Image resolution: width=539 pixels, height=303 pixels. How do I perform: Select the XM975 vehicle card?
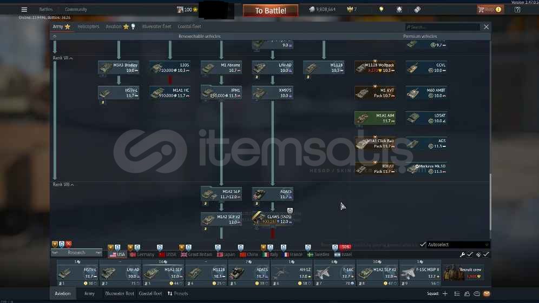[272, 93]
